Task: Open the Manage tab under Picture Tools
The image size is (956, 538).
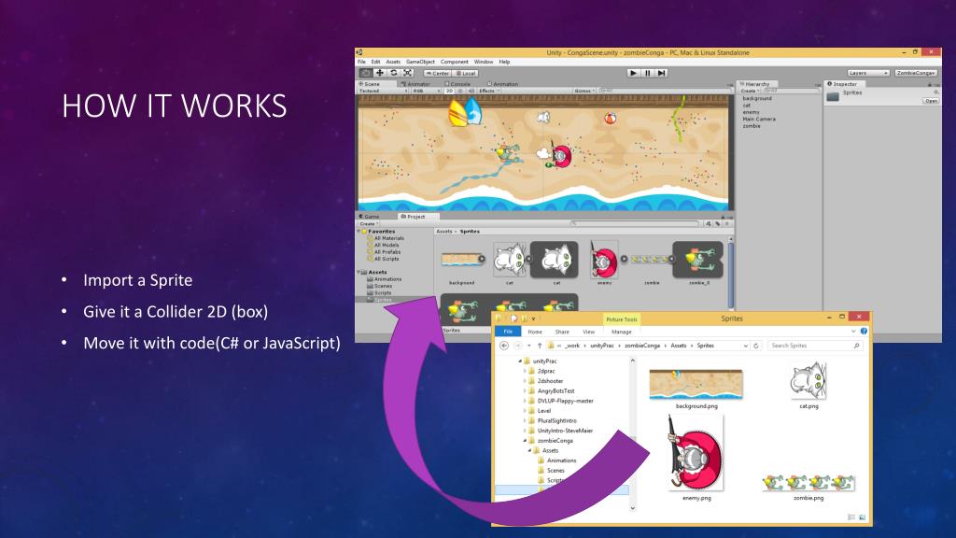Action: 621,332
